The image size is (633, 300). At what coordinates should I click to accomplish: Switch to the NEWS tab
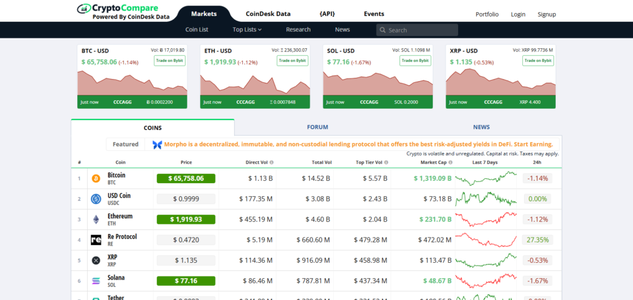point(481,127)
